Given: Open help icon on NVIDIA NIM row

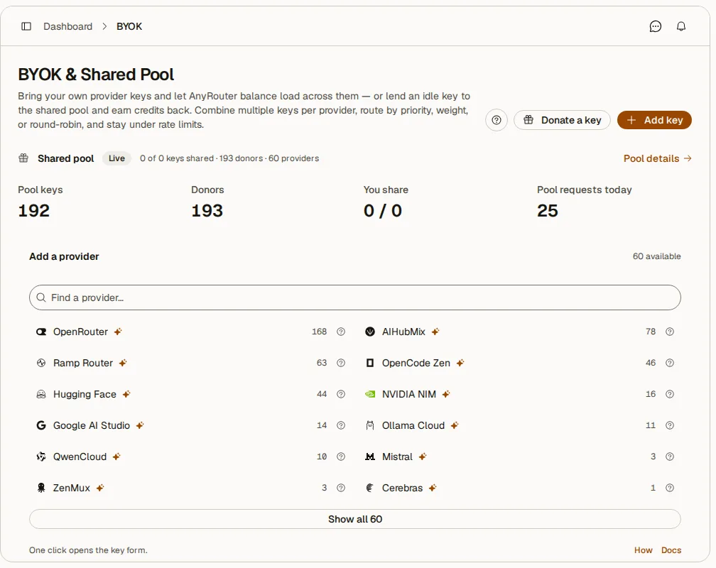Looking at the screenshot, I should (669, 394).
